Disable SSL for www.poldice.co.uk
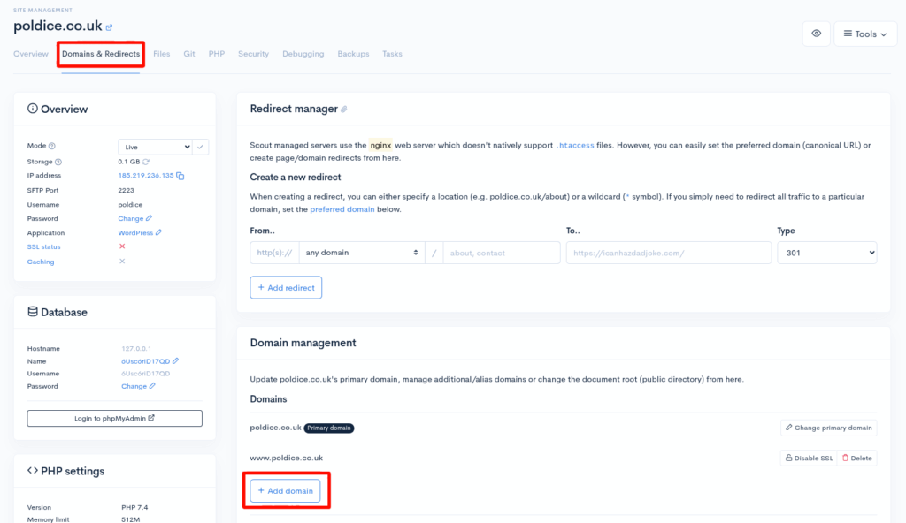Image resolution: width=906 pixels, height=523 pixels. click(x=807, y=458)
